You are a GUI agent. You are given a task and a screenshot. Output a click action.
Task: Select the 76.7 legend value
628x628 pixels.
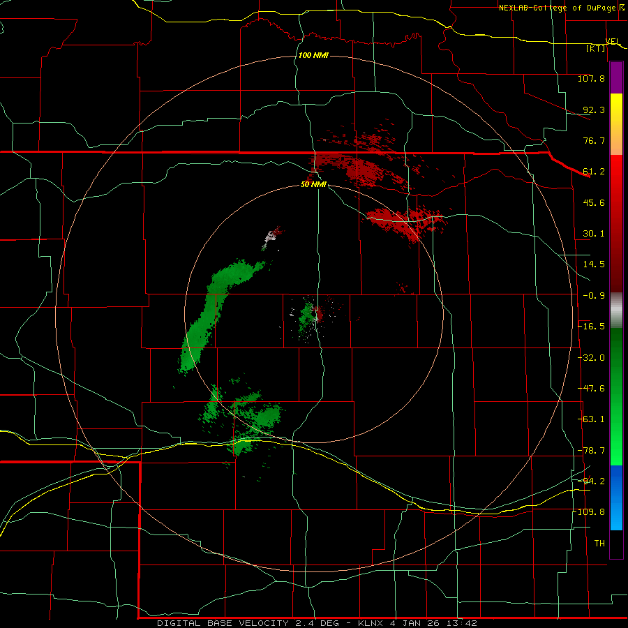(x=594, y=140)
